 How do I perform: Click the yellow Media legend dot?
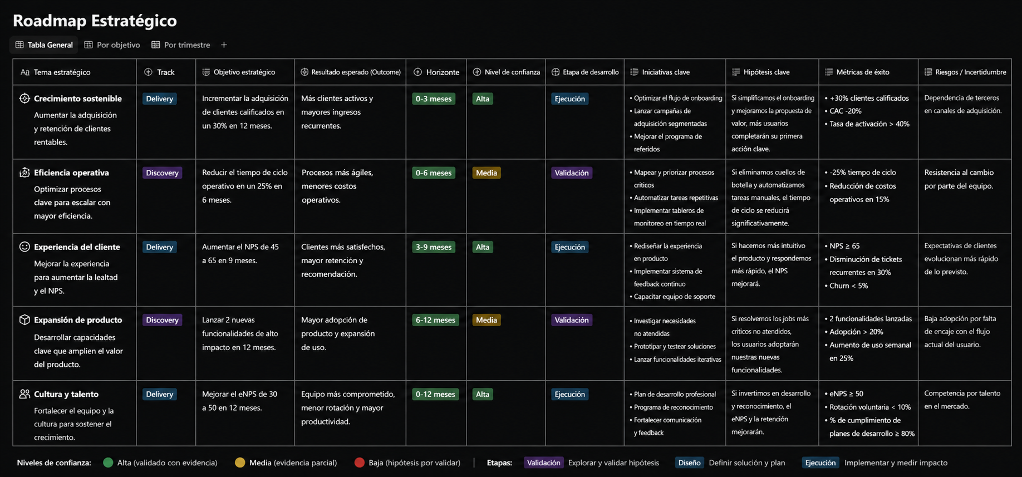(240, 463)
